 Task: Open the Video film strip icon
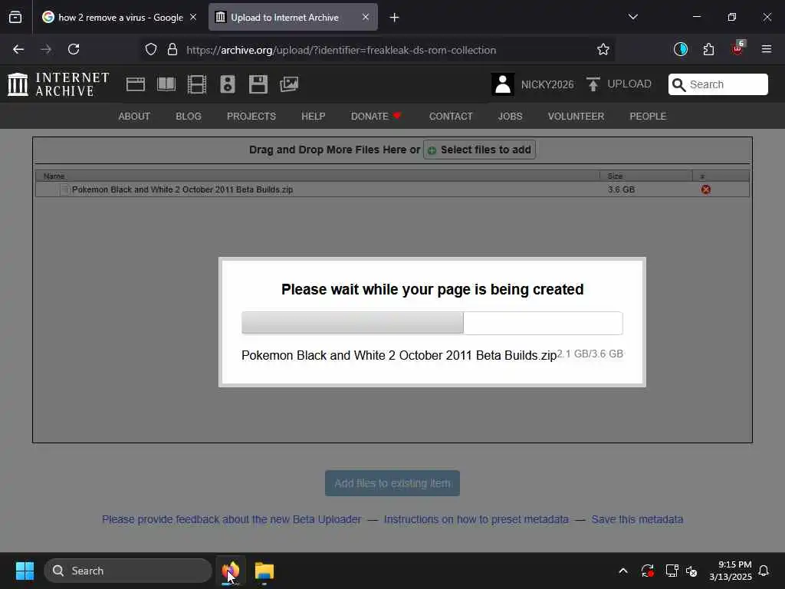(x=197, y=84)
